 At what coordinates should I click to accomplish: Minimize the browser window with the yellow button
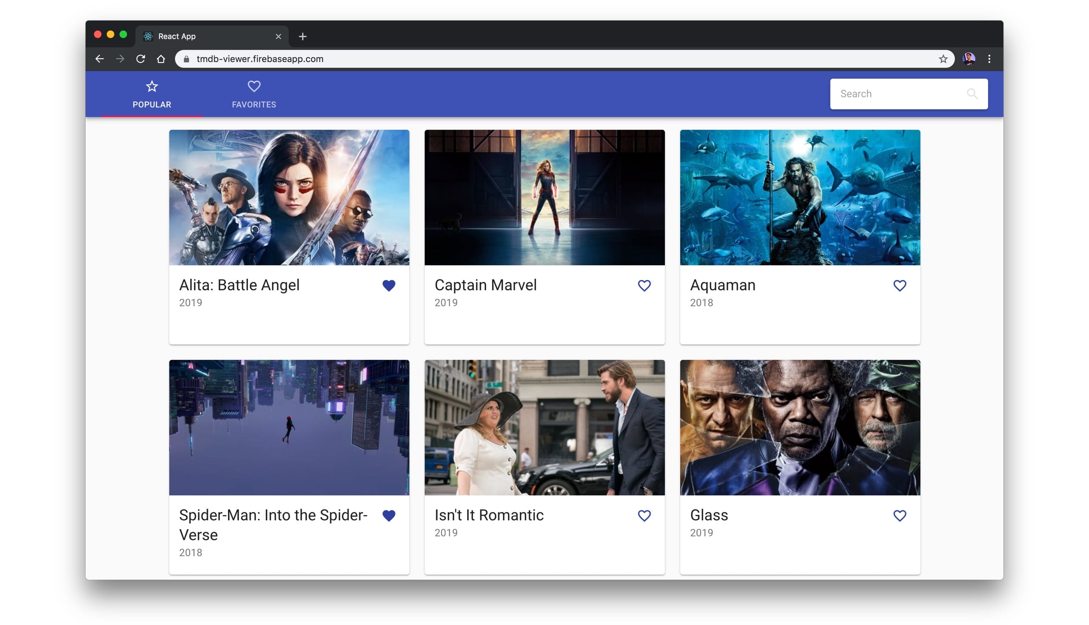click(x=110, y=34)
